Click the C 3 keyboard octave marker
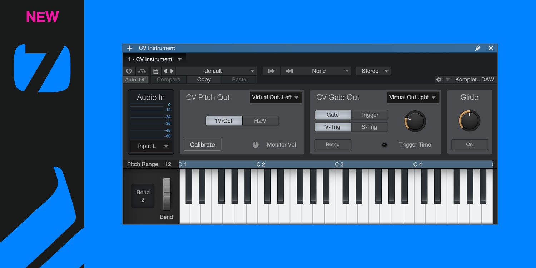Image resolution: width=536 pixels, height=268 pixels. [x=339, y=164]
